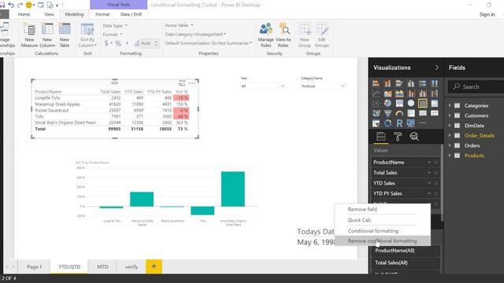Select the map (globe) visualization
The width and height of the screenshot is (504, 283).
click(x=411, y=103)
